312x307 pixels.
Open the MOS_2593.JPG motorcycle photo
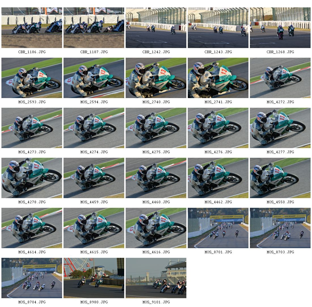(32, 78)
